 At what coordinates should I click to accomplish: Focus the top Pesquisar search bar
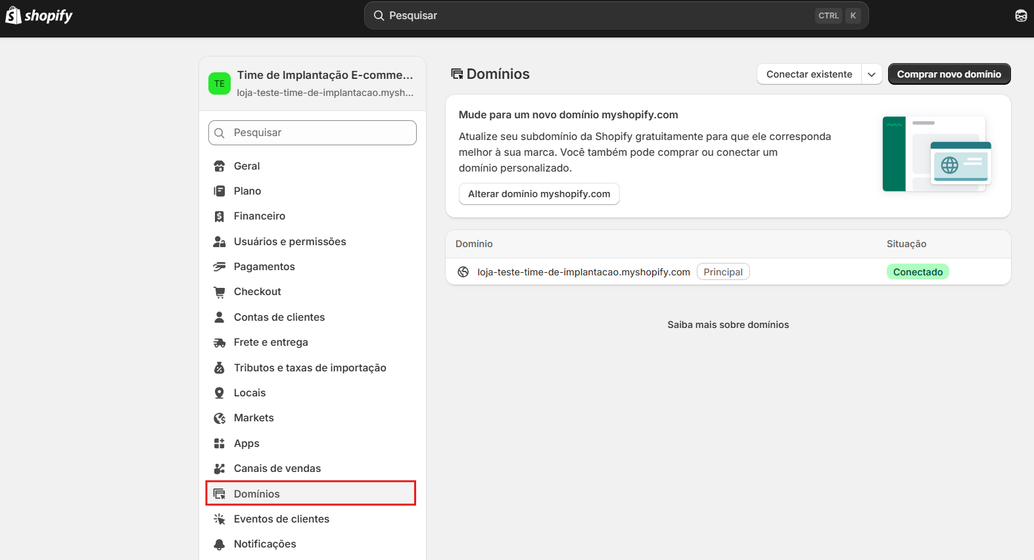click(617, 15)
